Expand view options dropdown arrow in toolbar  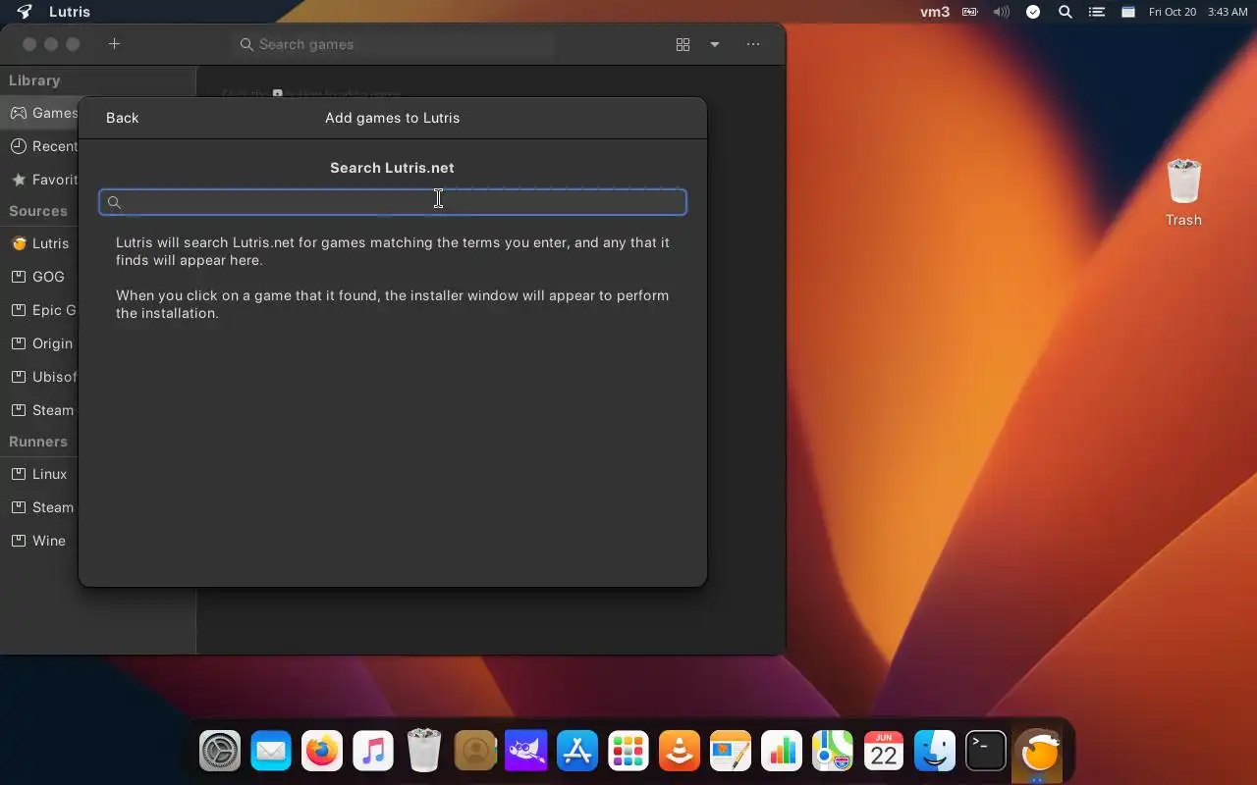(715, 44)
